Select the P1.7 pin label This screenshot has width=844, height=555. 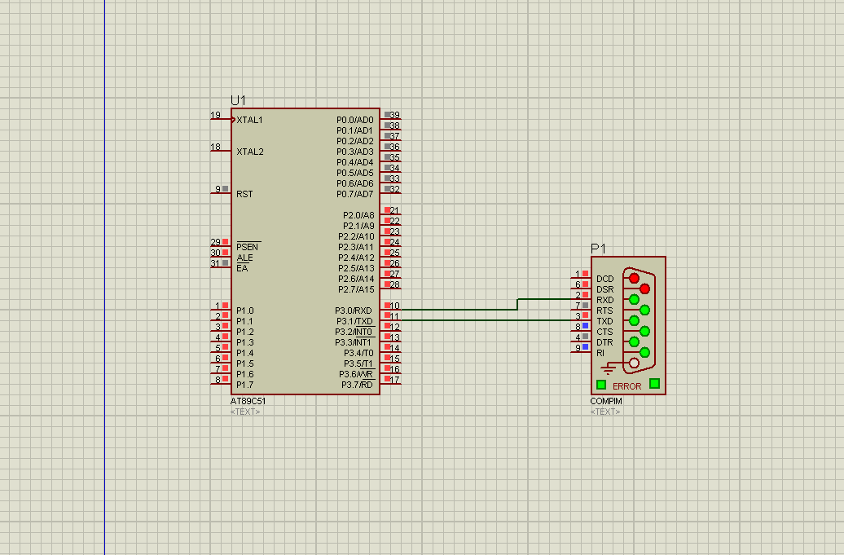245,385
